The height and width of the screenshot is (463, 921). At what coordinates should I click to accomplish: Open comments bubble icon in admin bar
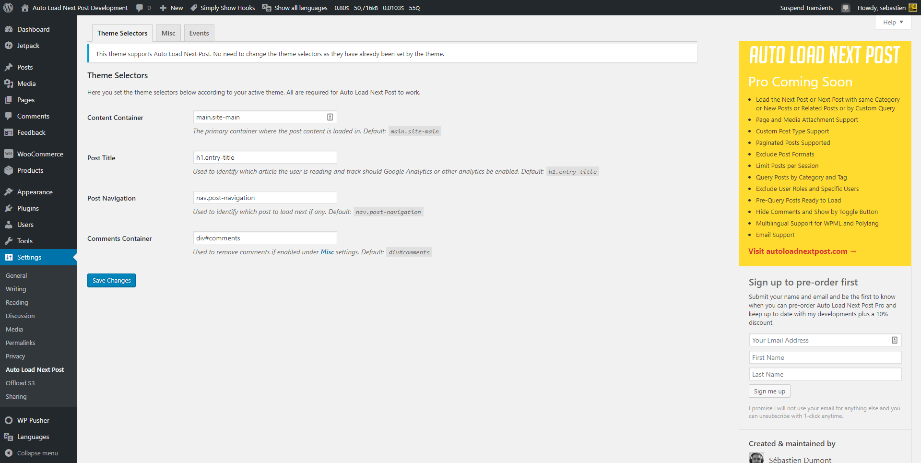(140, 8)
